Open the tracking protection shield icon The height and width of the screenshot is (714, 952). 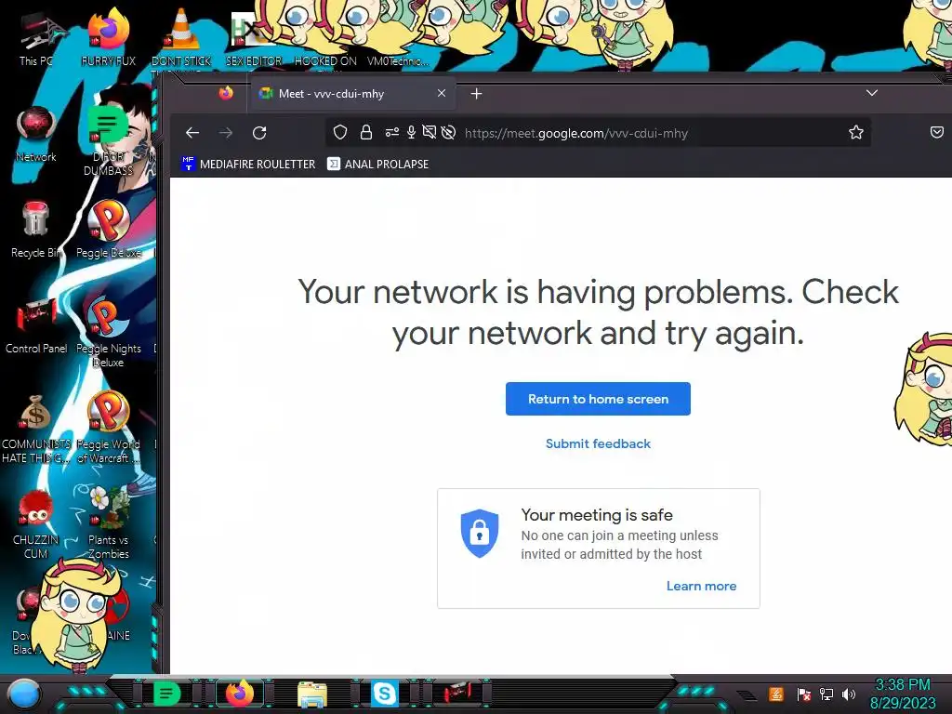(x=340, y=132)
